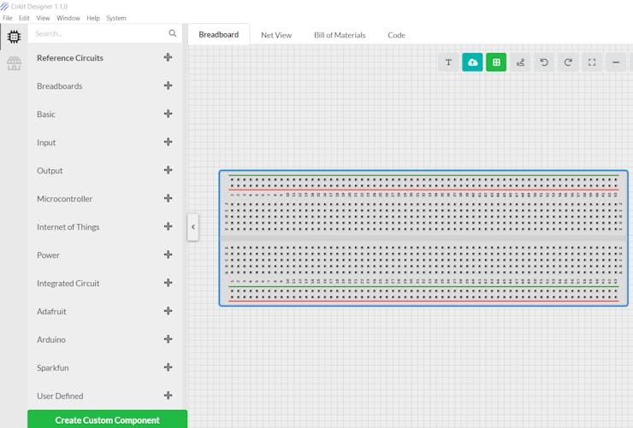Expand the Integrated Circuit category

[x=169, y=283]
